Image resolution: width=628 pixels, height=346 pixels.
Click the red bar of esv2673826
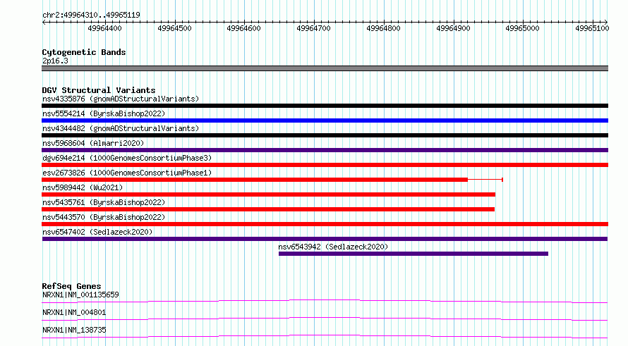tap(255, 180)
